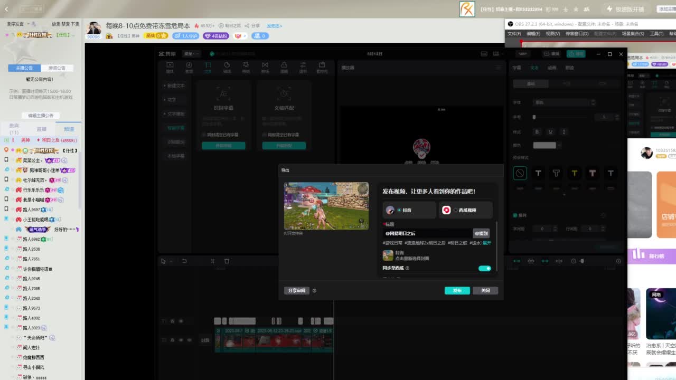Toggle italic I text style
This screenshot has height=380, width=676.
pyautogui.click(x=564, y=132)
